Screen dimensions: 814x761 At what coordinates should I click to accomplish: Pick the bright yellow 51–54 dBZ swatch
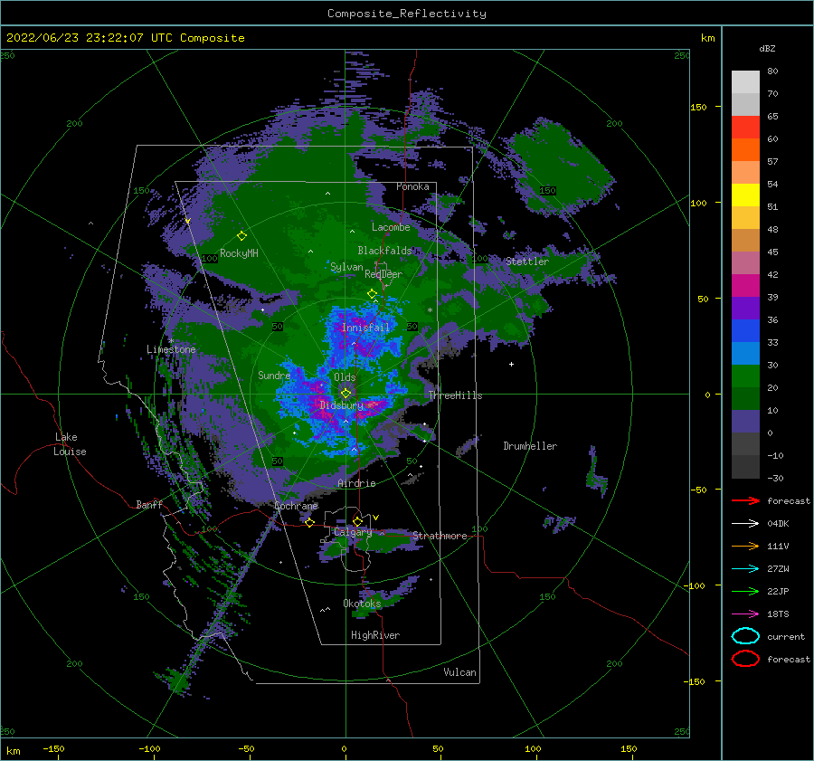pyautogui.click(x=745, y=195)
